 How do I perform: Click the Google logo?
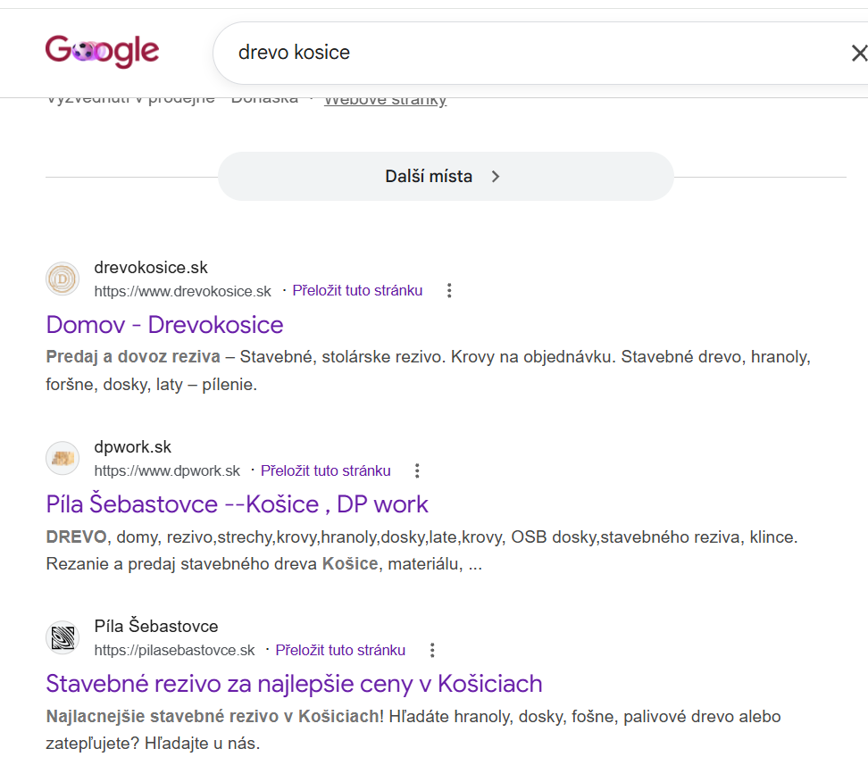pos(103,52)
